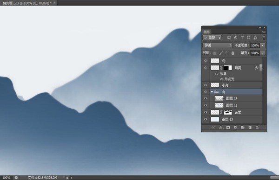The width and height of the screenshot is (279, 180).
Task: Collapse the Layers panel with double arrows
Action: click(x=260, y=28)
